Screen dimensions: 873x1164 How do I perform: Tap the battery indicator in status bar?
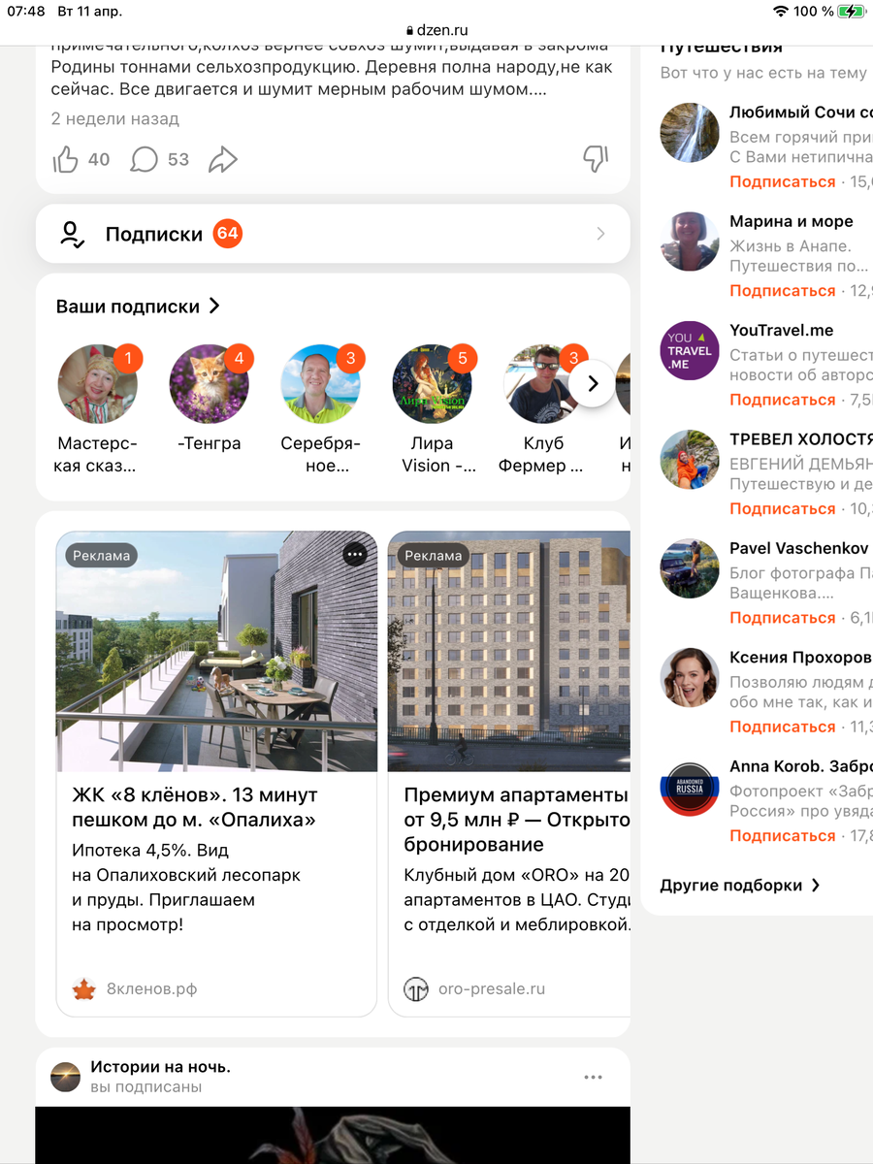[x=851, y=11]
